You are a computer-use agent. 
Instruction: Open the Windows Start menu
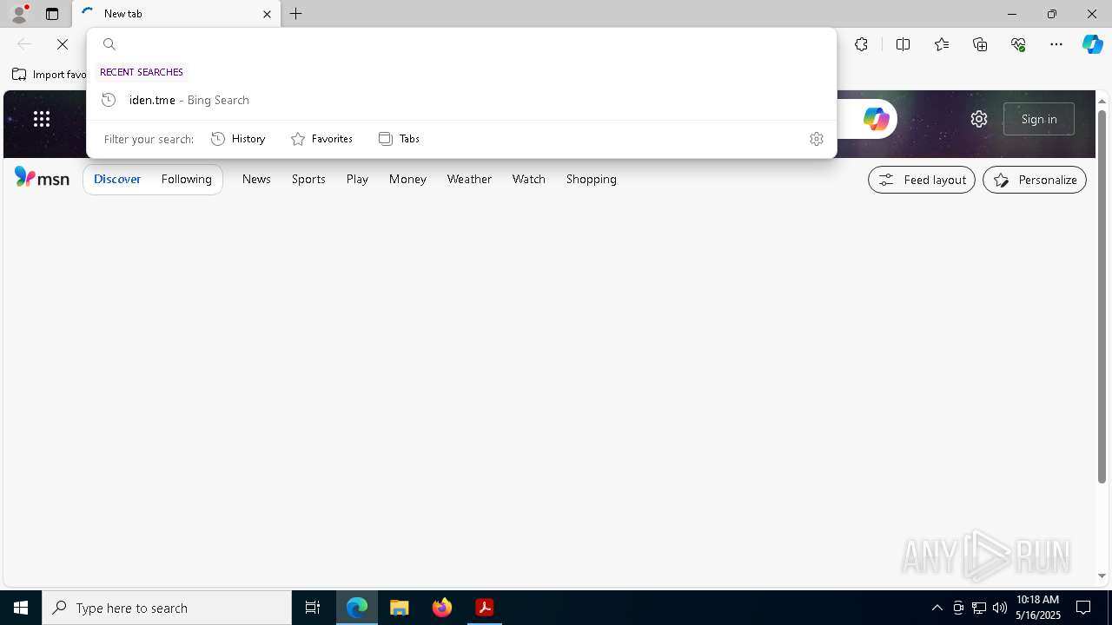(x=21, y=608)
